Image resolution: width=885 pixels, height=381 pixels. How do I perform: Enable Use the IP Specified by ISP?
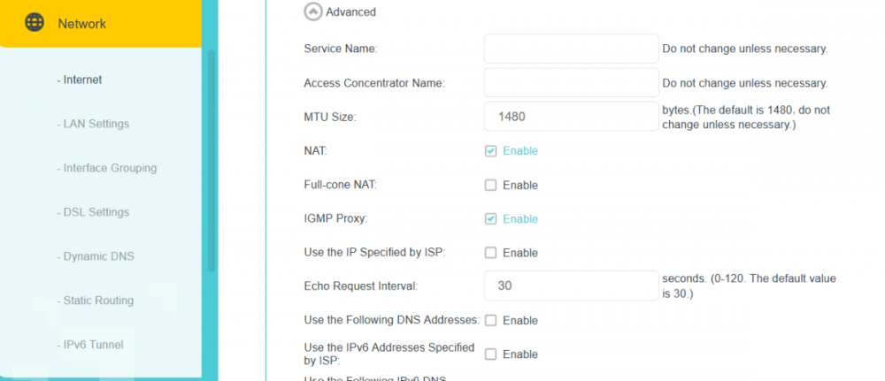pos(490,253)
